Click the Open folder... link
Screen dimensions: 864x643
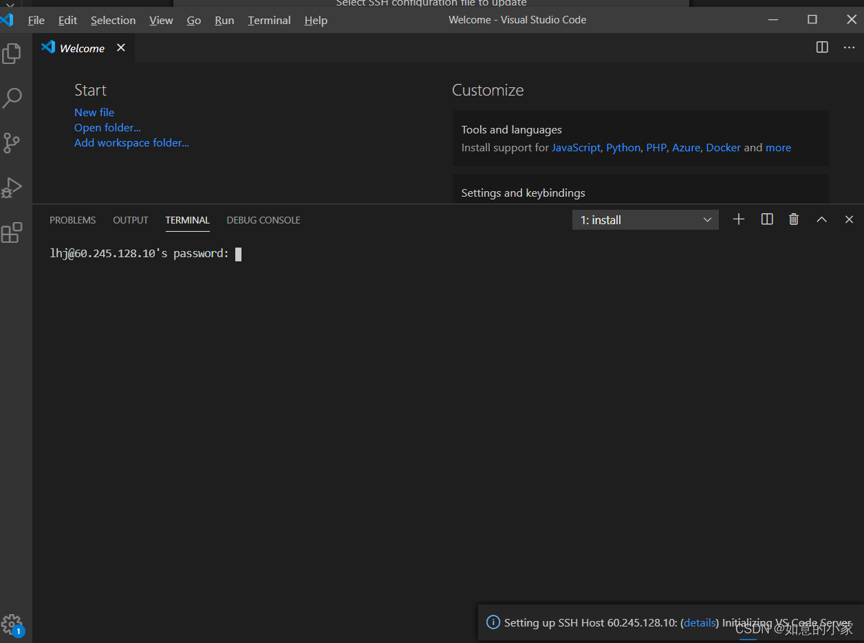coord(107,127)
